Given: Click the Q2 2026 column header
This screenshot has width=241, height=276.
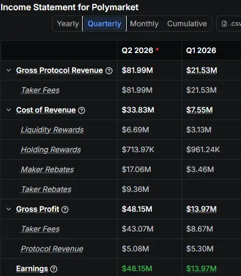Looking at the screenshot, I should pos(137,50).
